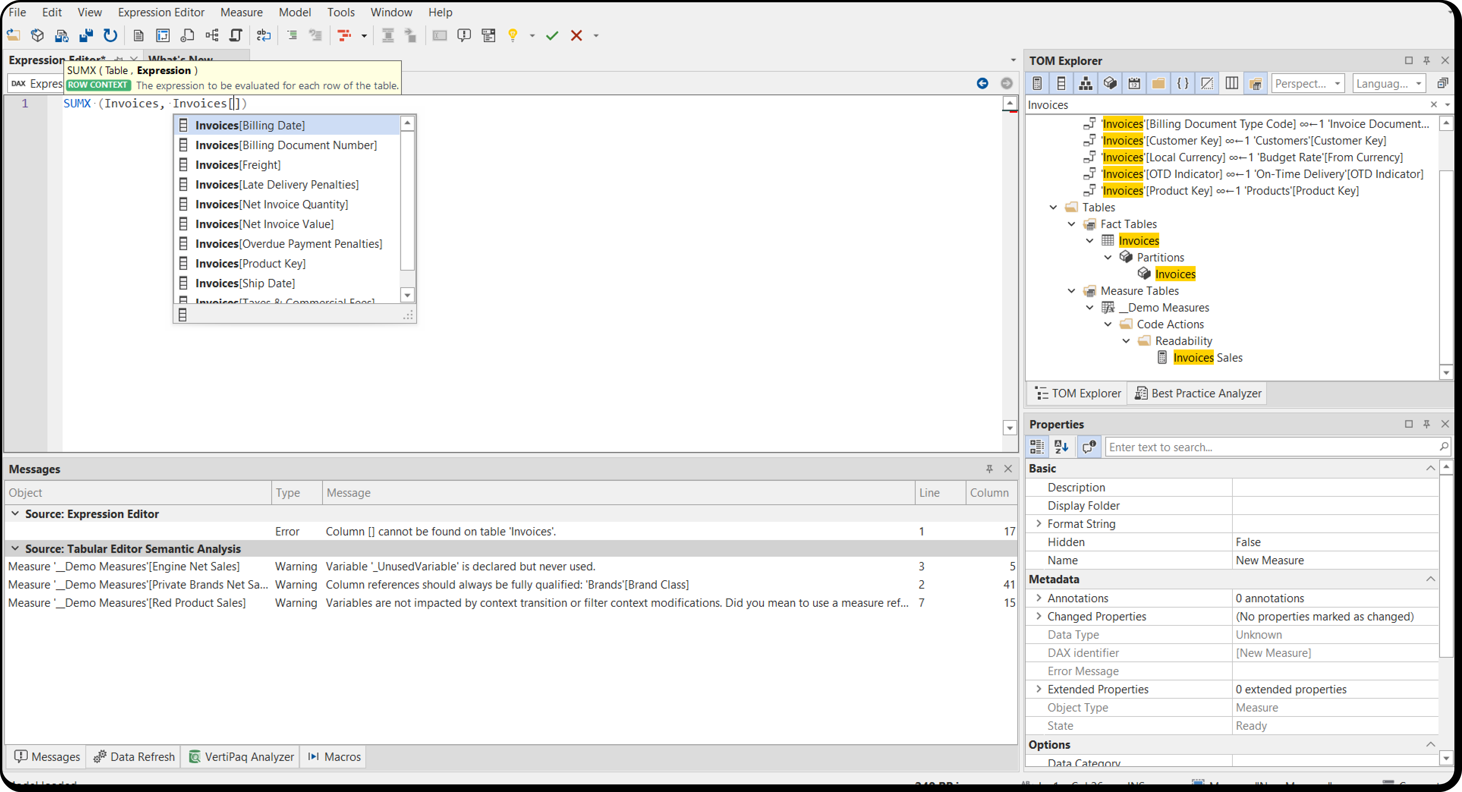Toggle hidden objects in TOM Explorer

pos(1208,83)
